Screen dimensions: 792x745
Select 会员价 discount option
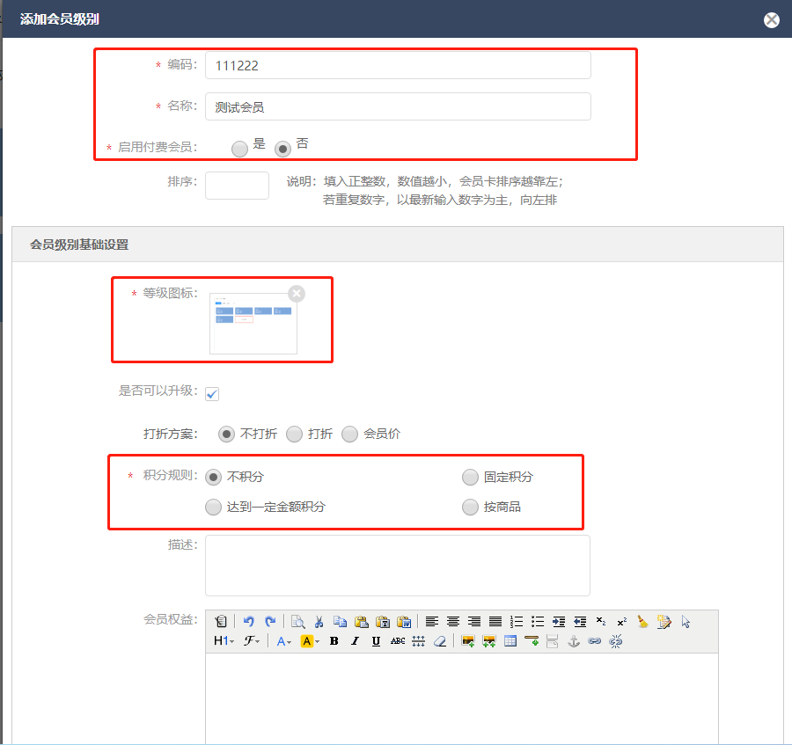pyautogui.click(x=349, y=435)
